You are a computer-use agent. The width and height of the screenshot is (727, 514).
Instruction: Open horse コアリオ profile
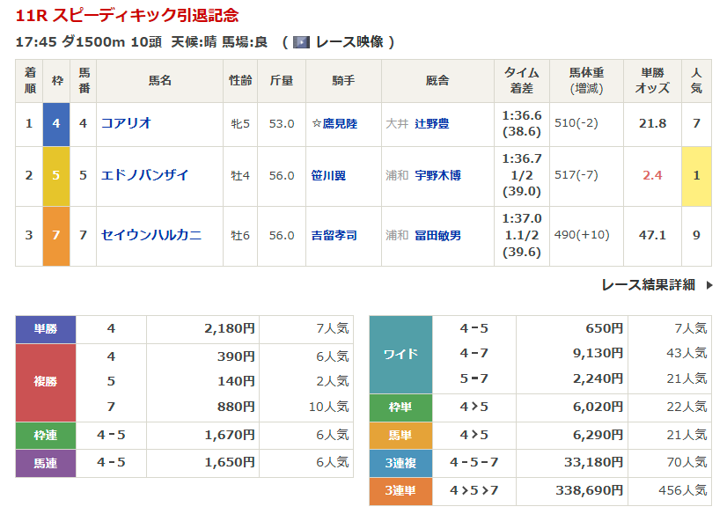(126, 124)
